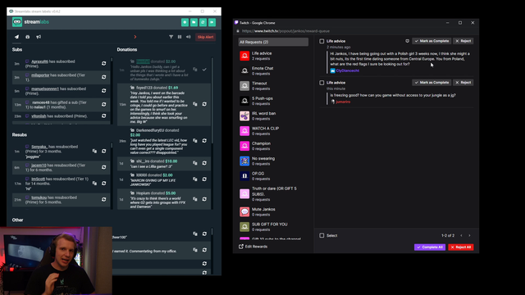This screenshot has width=525, height=295.
Task: Tick the second Life advice request checkbox
Action: point(322,83)
